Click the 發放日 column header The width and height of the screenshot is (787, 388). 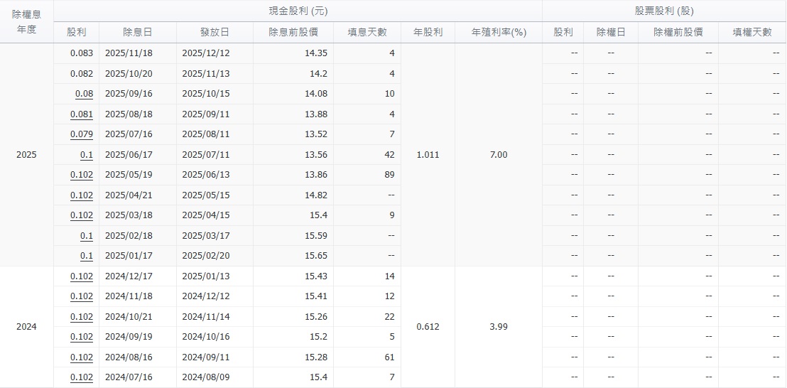tap(215, 33)
